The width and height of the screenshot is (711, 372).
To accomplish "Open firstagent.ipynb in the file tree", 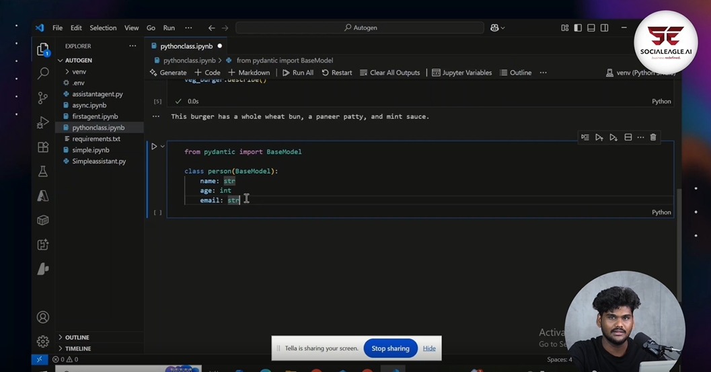I will click(95, 116).
